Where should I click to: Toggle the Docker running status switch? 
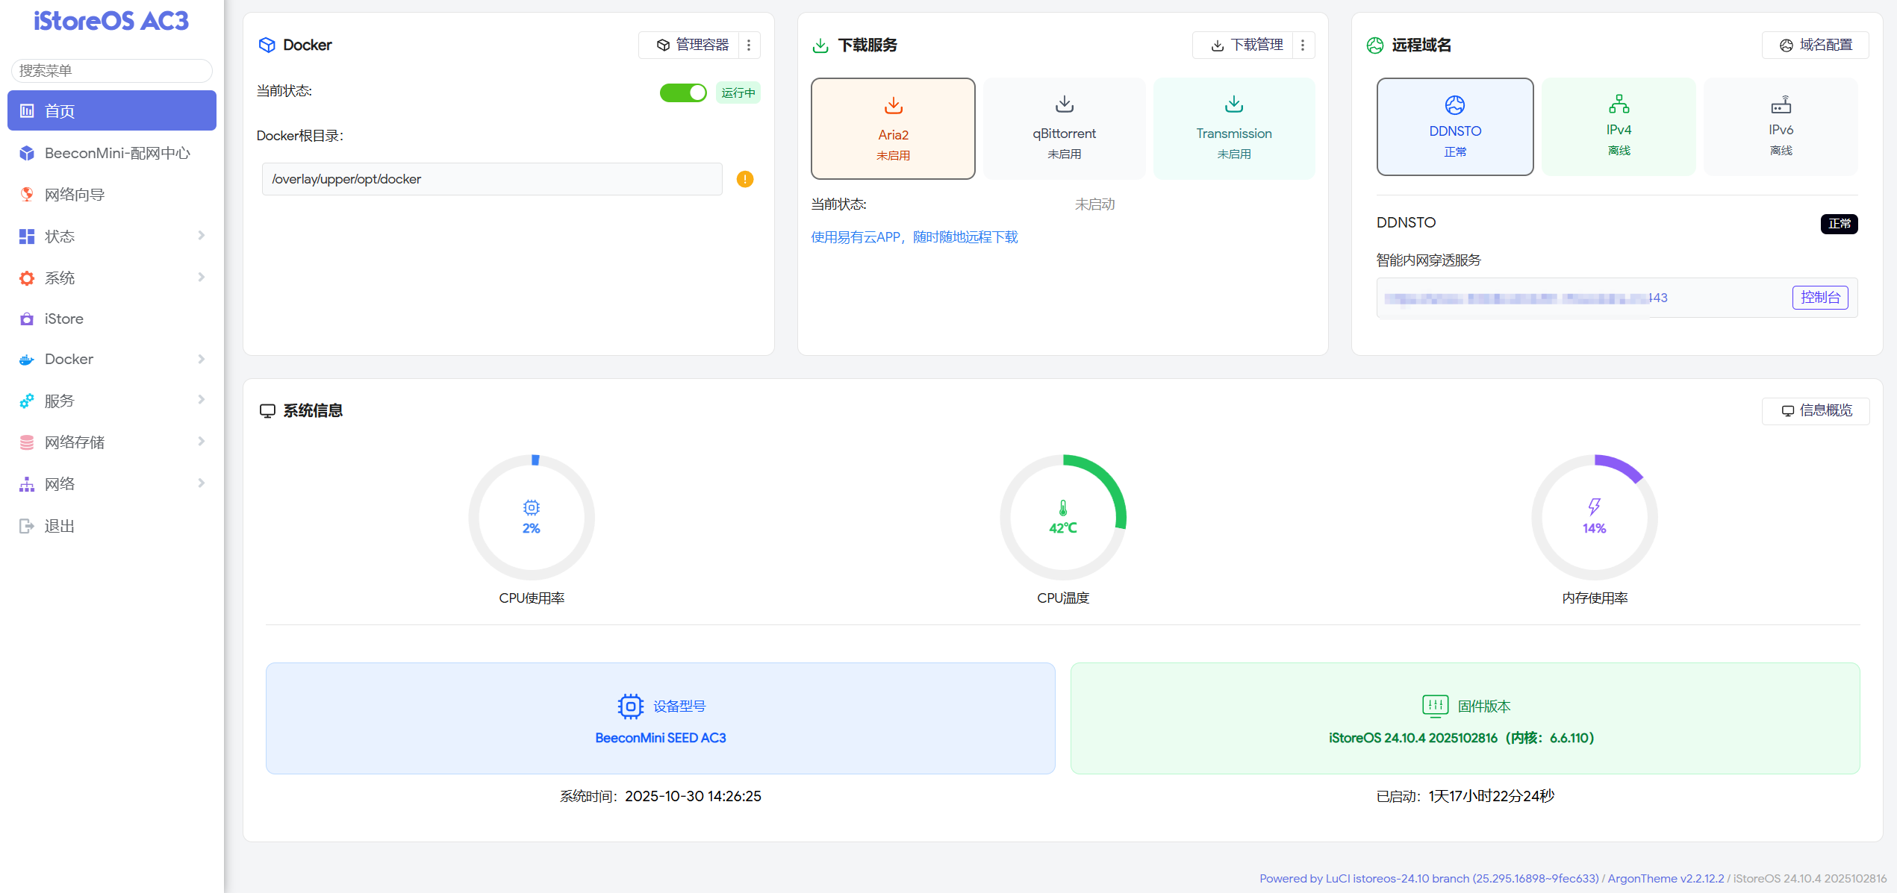682,93
